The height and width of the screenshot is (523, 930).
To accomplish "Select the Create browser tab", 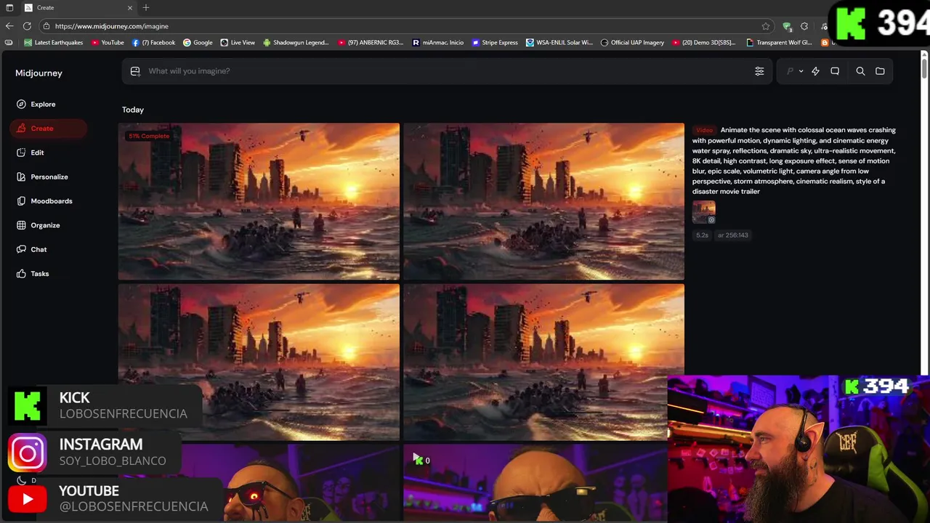I will pyautogui.click(x=78, y=8).
